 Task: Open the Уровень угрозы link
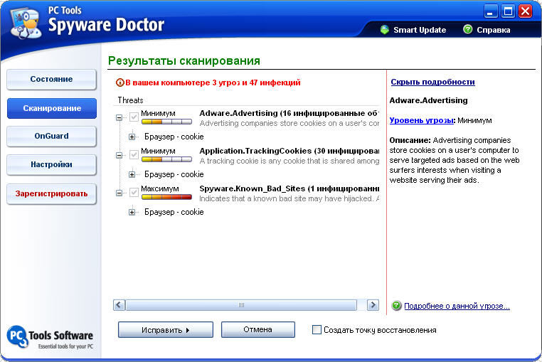point(421,120)
